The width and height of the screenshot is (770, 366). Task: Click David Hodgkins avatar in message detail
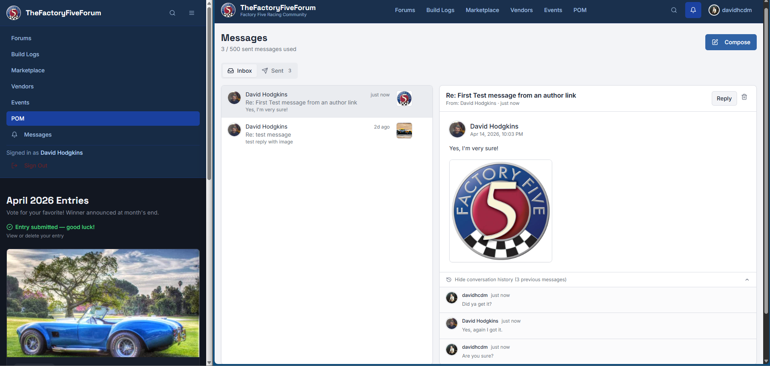click(x=457, y=129)
